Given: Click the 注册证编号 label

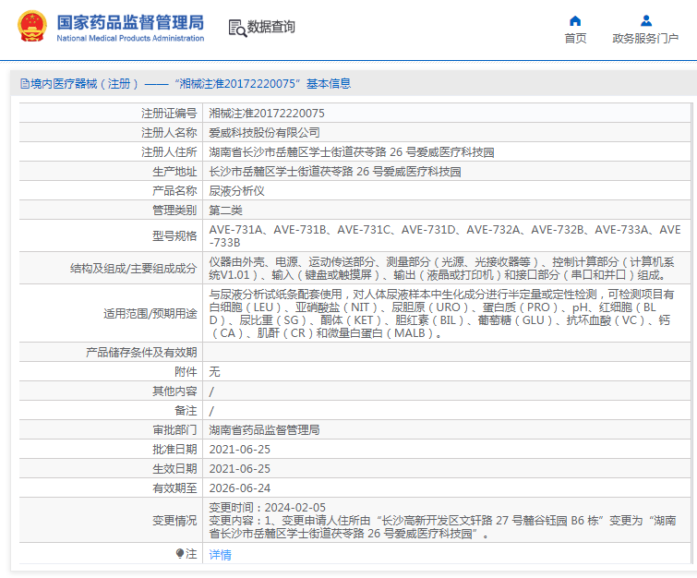Looking at the screenshot, I should (x=169, y=114).
